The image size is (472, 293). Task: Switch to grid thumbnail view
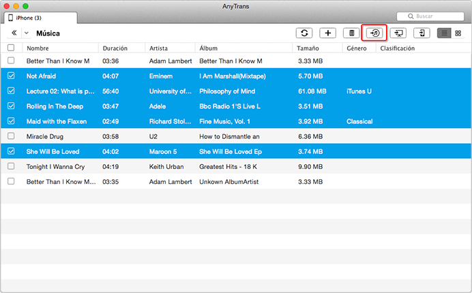[x=458, y=33]
